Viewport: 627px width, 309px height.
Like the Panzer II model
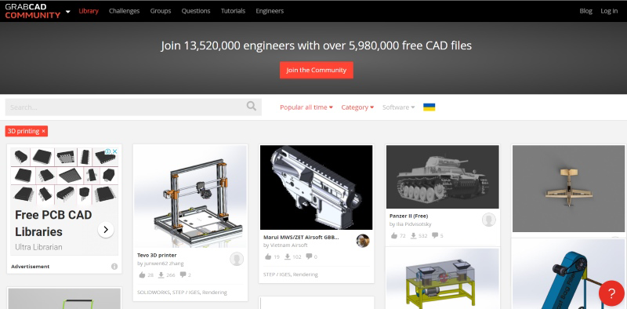click(394, 236)
